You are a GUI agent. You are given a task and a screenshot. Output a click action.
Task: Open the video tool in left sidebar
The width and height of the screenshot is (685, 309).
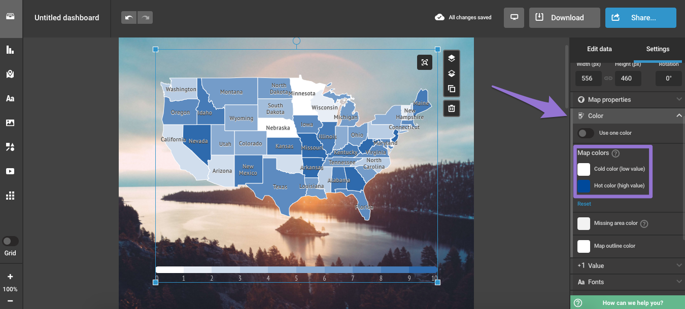(10, 171)
